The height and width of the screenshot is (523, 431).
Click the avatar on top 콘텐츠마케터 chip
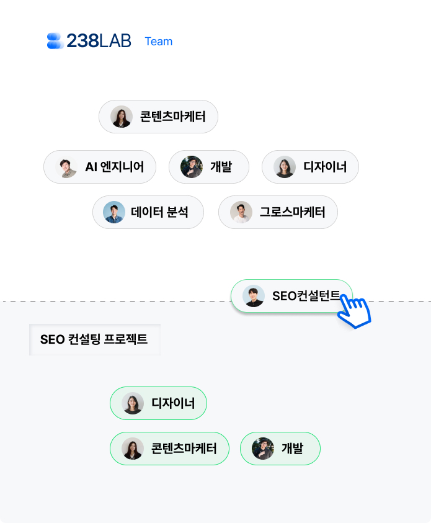click(x=122, y=117)
